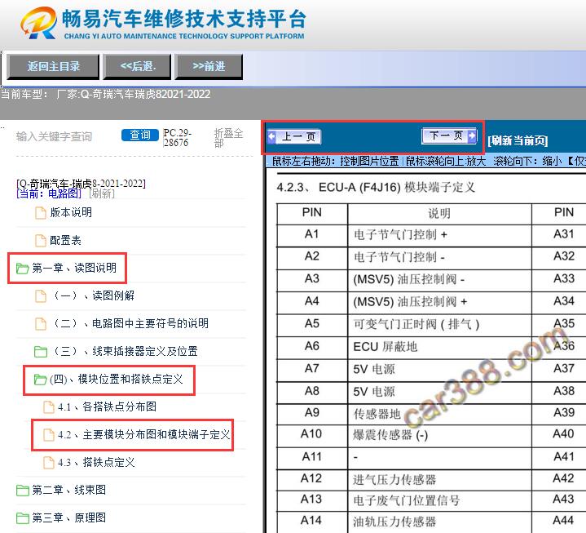Expand the 第三章、原理图 folder icon

23,518
